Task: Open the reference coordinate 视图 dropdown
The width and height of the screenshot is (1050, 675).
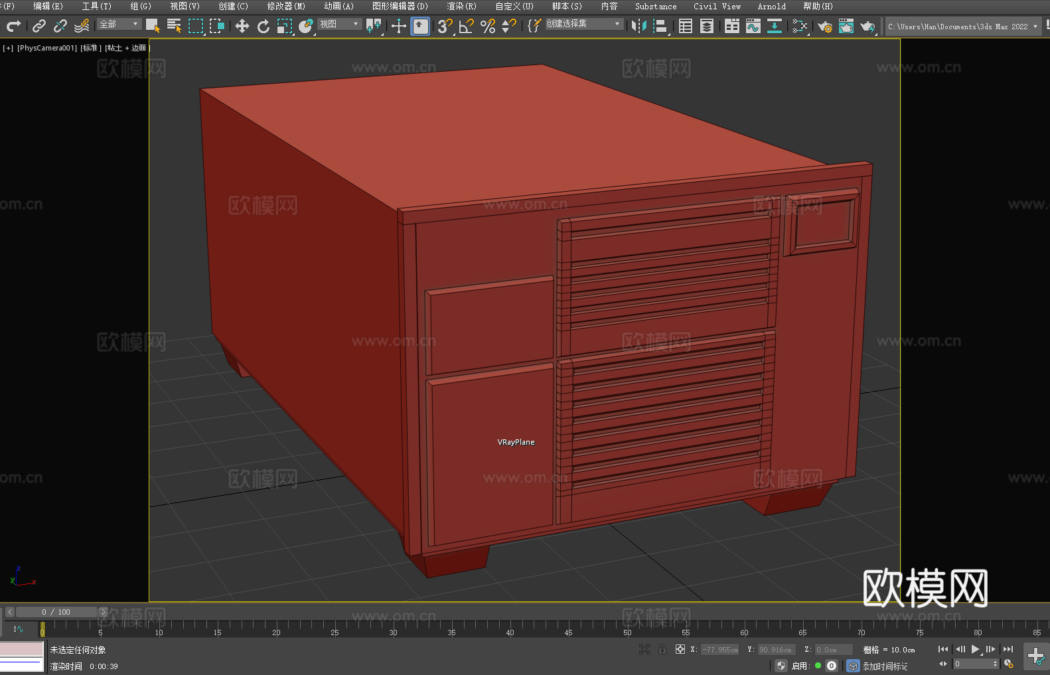Action: click(339, 24)
